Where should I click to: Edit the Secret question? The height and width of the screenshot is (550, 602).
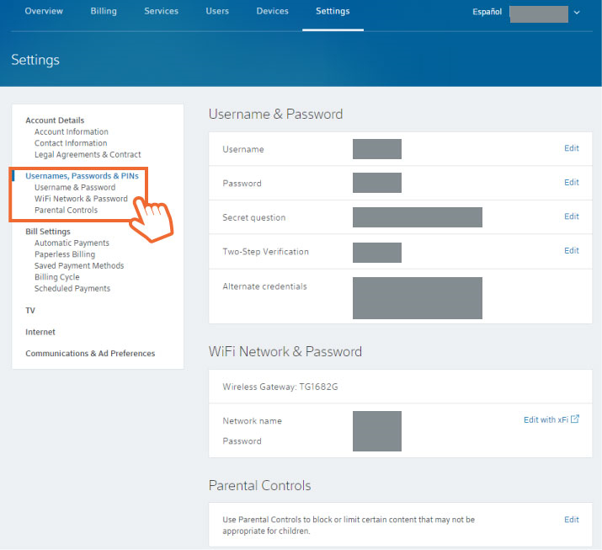click(x=571, y=216)
